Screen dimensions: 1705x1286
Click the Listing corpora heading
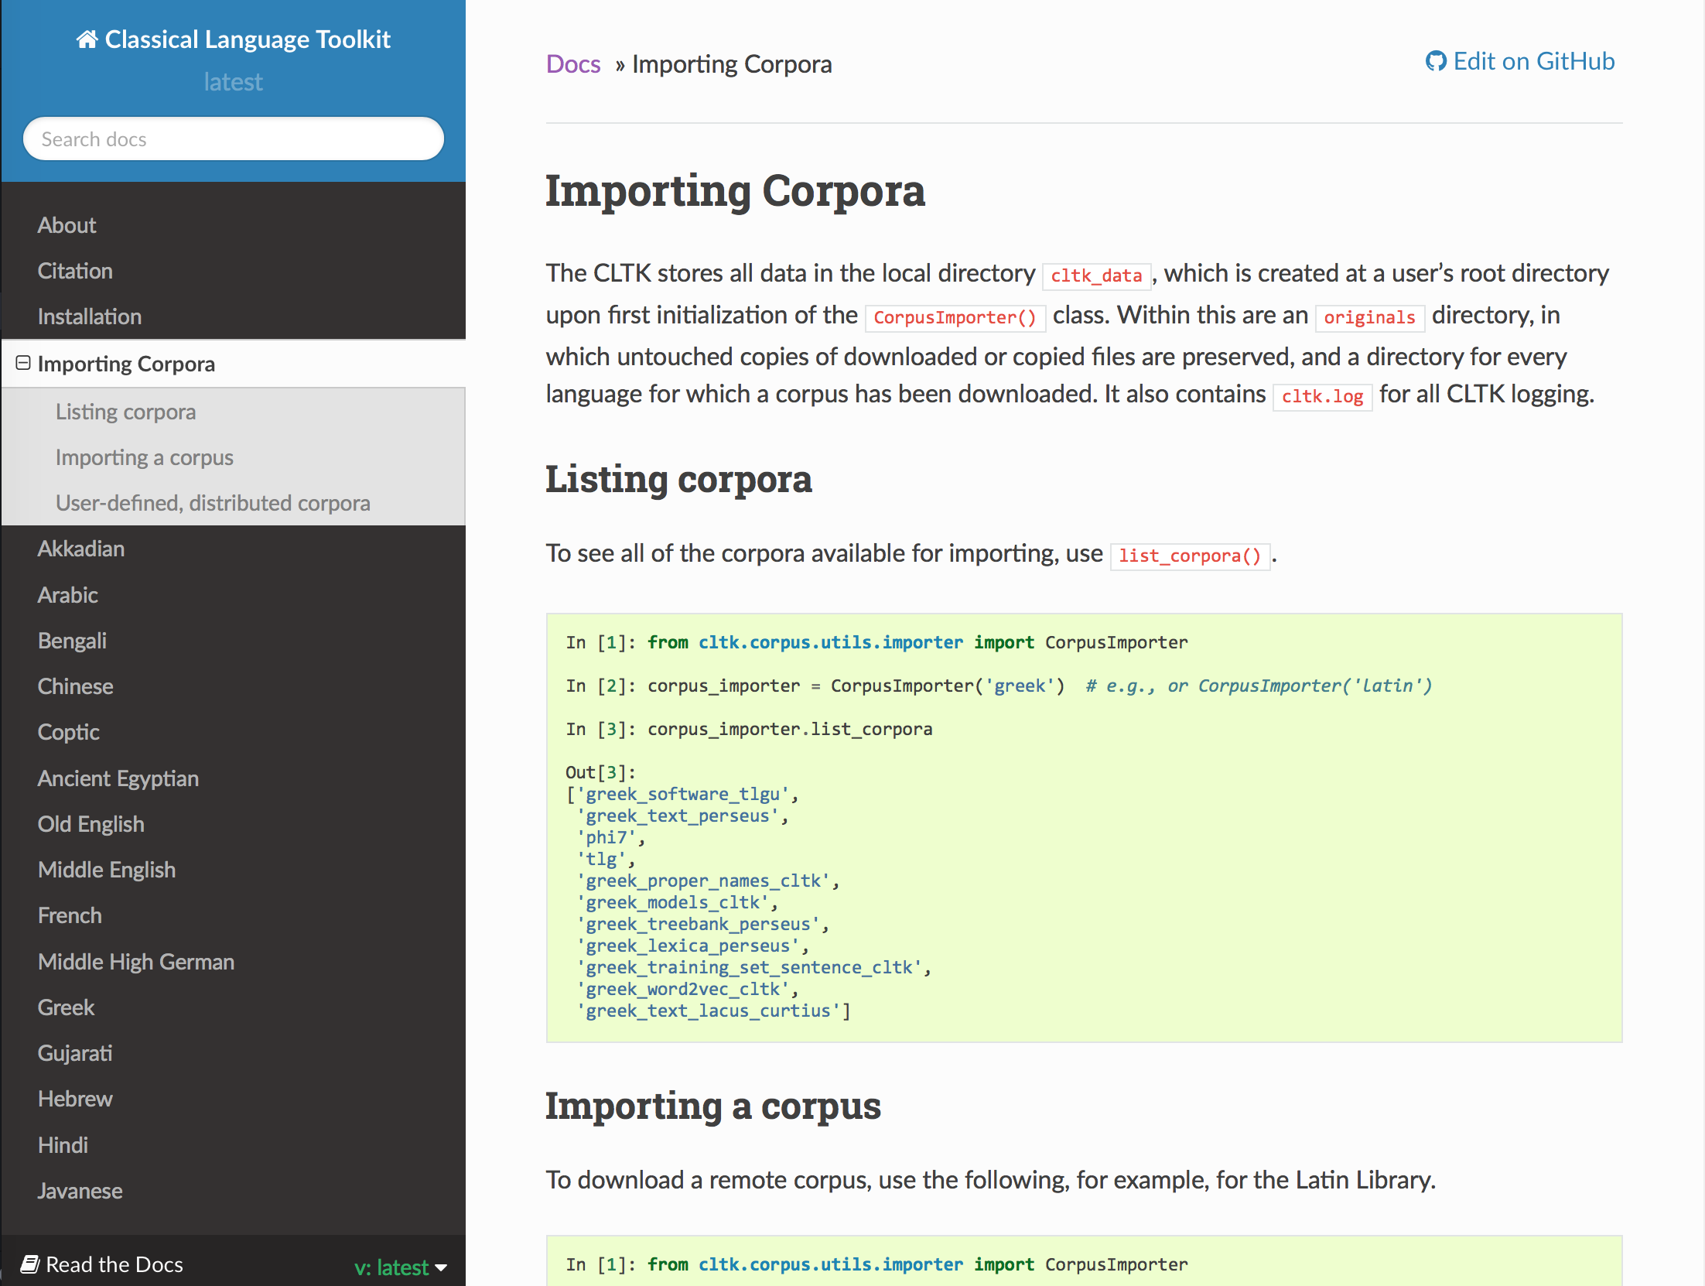678,479
